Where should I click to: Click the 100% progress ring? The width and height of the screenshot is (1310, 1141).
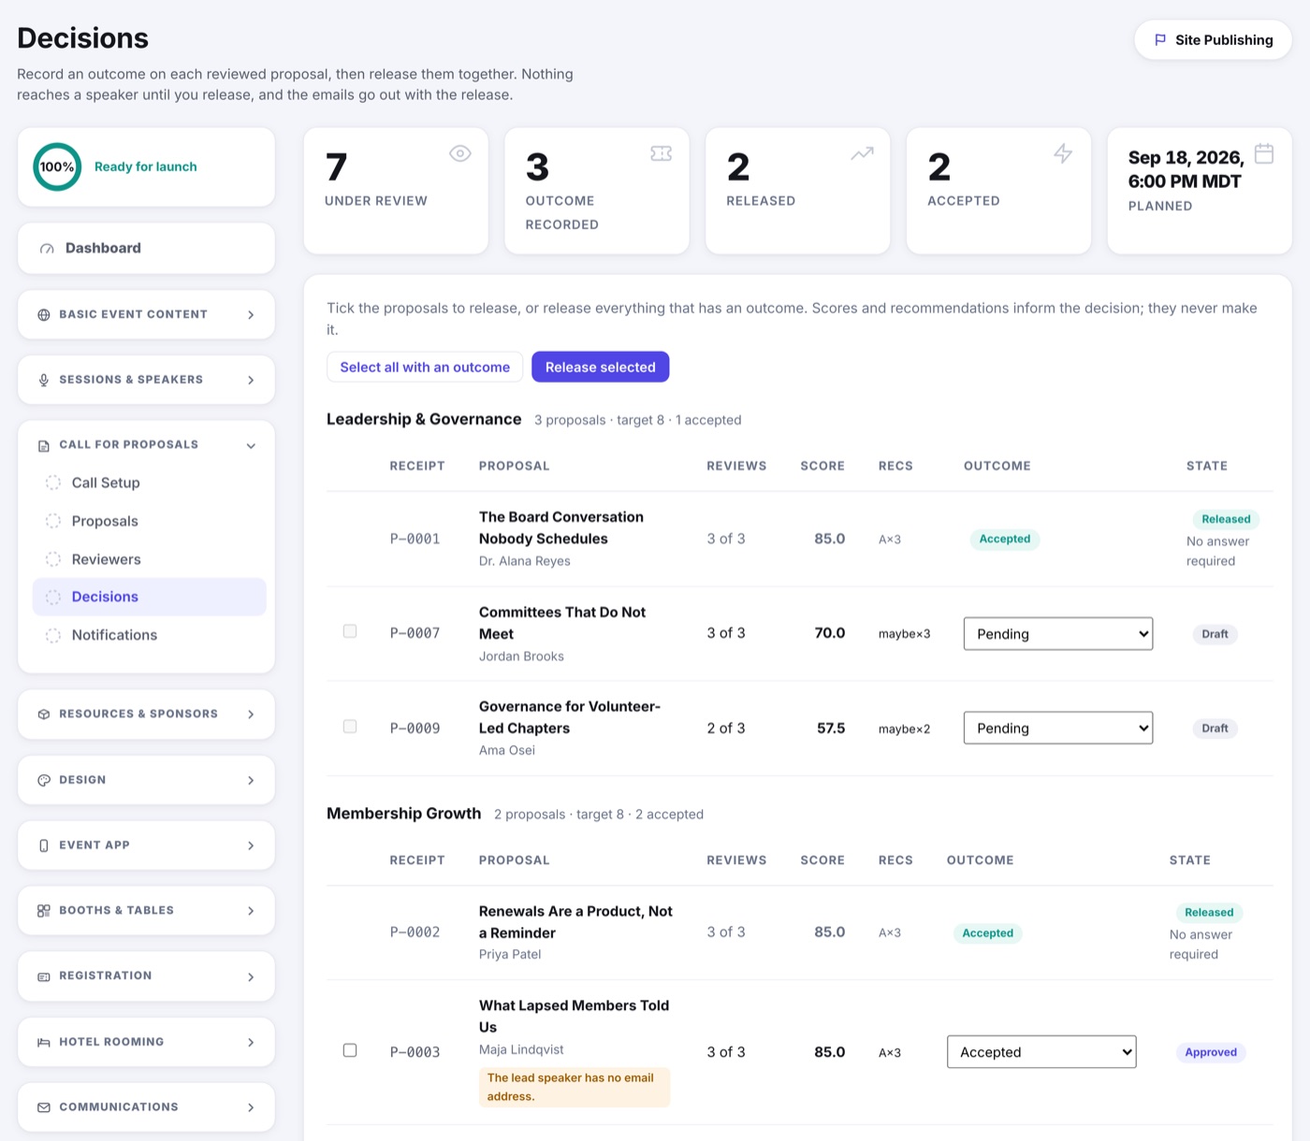click(x=57, y=166)
